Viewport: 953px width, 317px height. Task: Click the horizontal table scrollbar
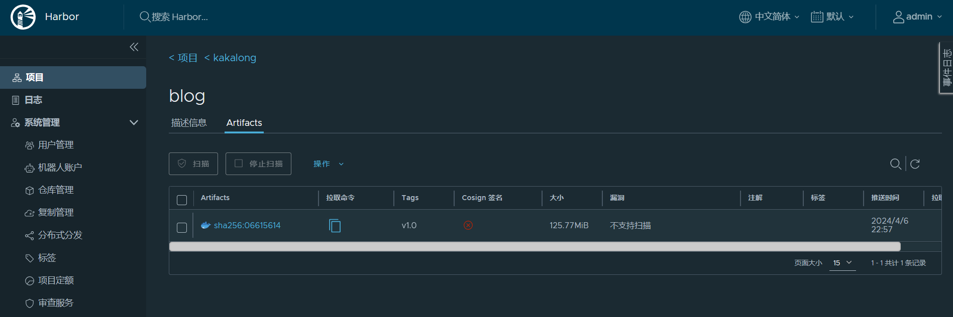pos(535,246)
